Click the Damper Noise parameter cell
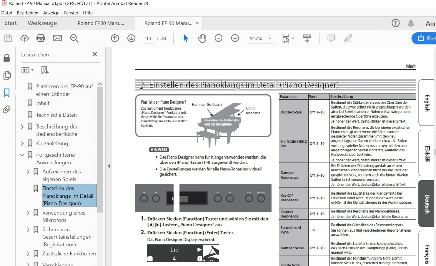Viewport: 436px width, 266px height. coord(293,248)
